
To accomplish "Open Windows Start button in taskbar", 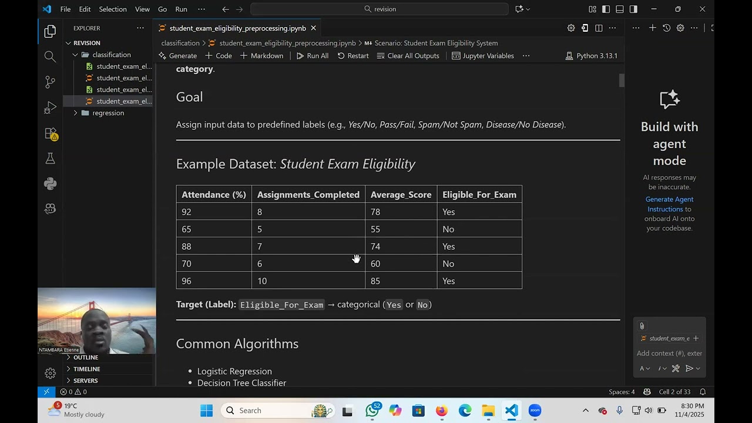I will pos(206,411).
